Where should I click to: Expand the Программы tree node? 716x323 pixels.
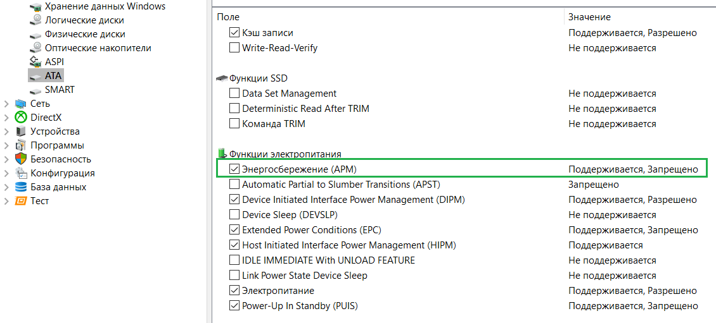click(x=7, y=145)
